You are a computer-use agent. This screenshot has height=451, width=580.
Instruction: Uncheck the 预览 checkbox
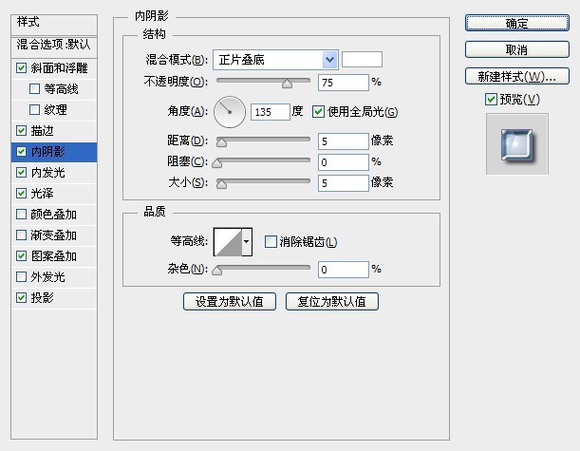(490, 100)
